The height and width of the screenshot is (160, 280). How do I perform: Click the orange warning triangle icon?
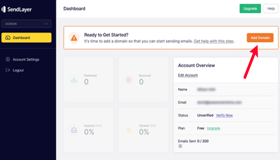(74, 38)
